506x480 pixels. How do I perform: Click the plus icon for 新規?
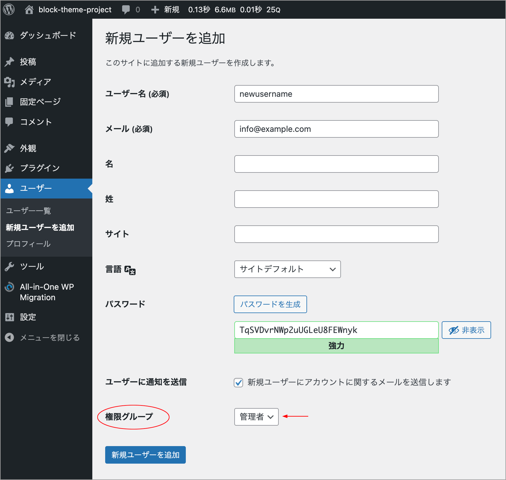[x=155, y=10]
